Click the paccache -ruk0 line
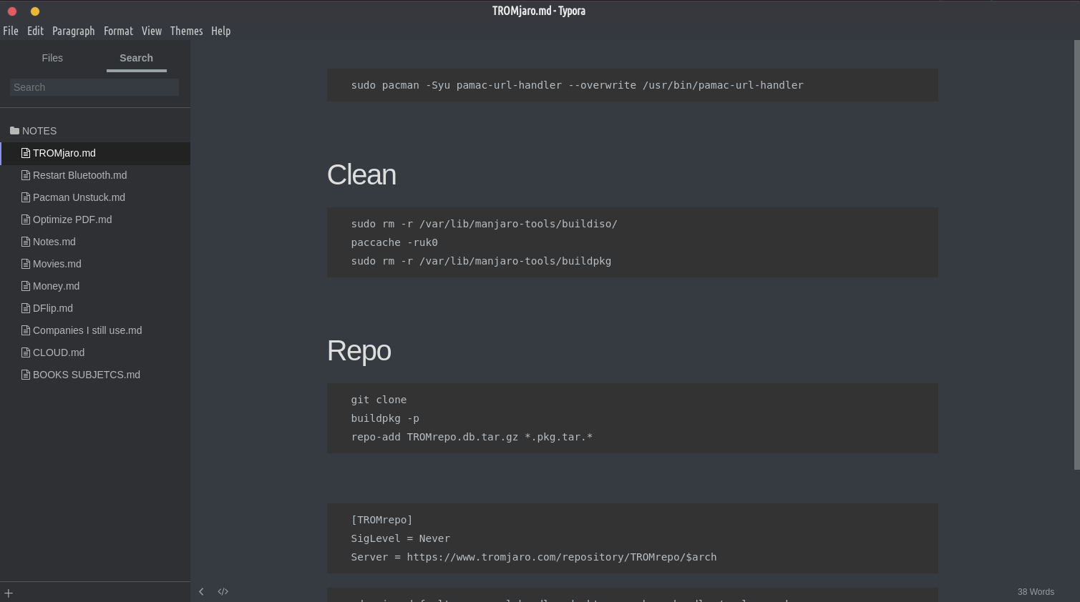Image resolution: width=1080 pixels, height=602 pixels. pos(394,242)
